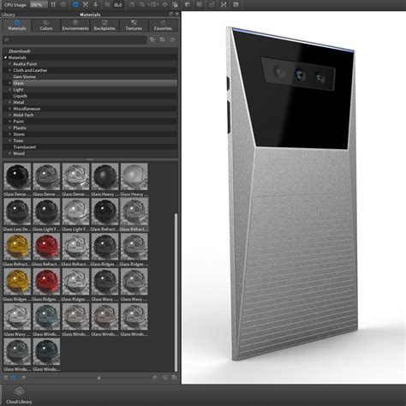Select the Translucent category
Image resolution: width=406 pixels, height=406 pixels.
(x=25, y=146)
